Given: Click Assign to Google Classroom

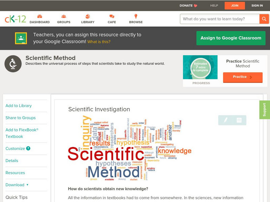Looking at the screenshot, I should coord(231,38).
